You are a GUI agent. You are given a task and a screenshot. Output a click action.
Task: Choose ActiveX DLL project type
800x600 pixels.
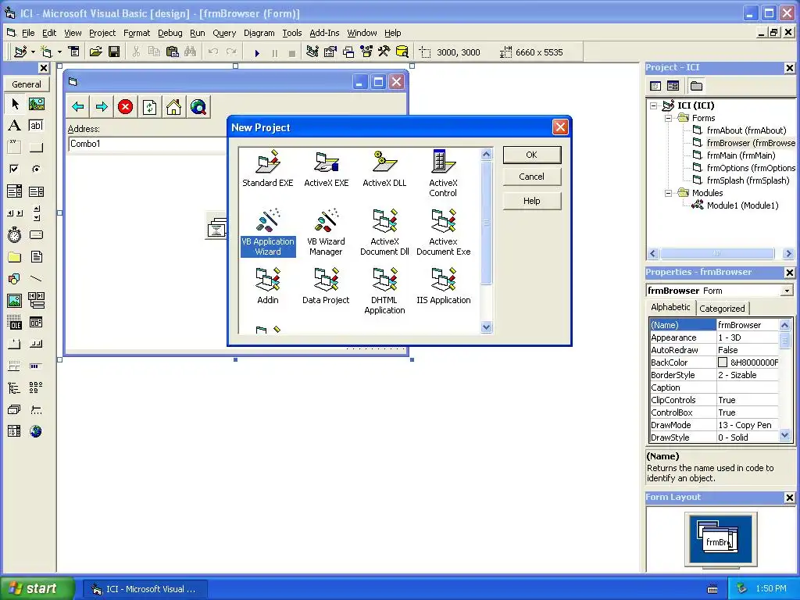click(384, 169)
